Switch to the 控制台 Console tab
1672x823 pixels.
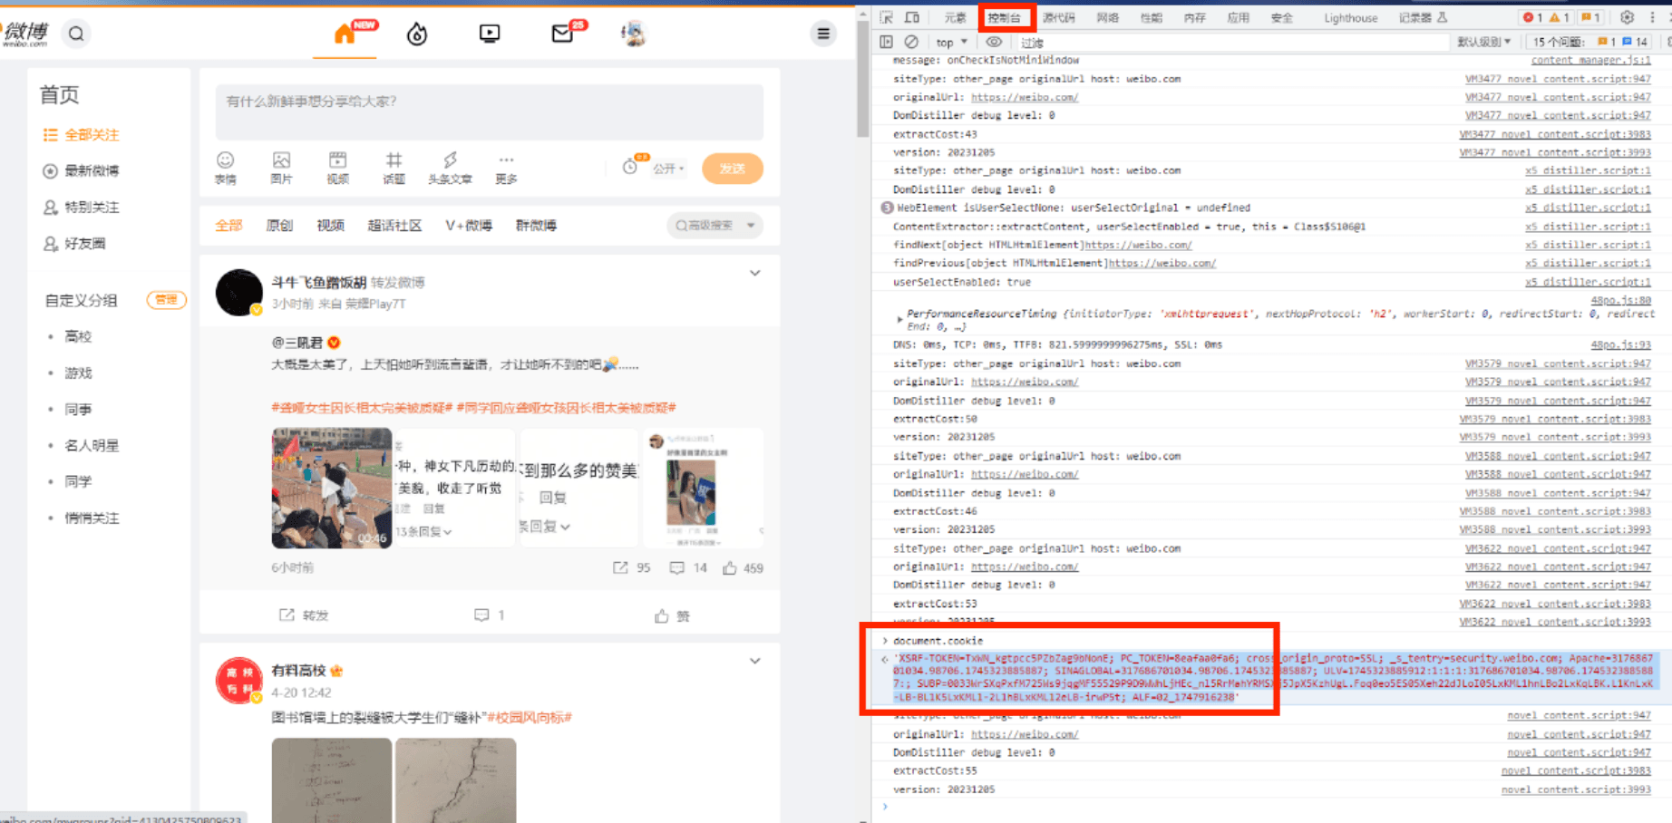point(1005,17)
